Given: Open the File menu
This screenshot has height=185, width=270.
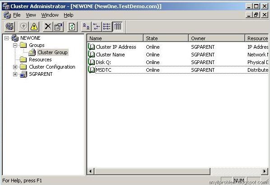Looking at the screenshot, I should coord(17,15).
